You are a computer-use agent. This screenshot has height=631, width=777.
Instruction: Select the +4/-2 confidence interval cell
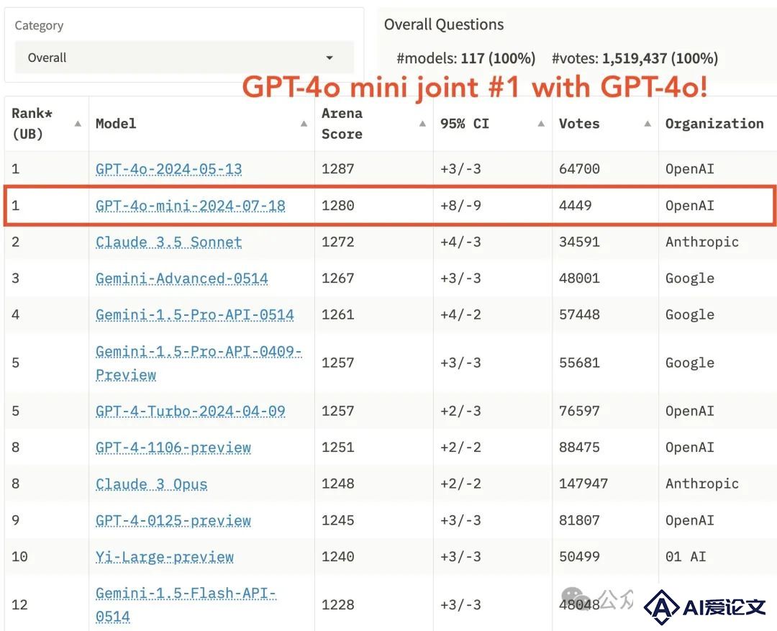point(460,314)
